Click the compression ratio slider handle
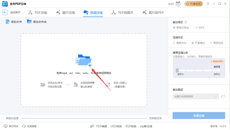 click(177, 70)
